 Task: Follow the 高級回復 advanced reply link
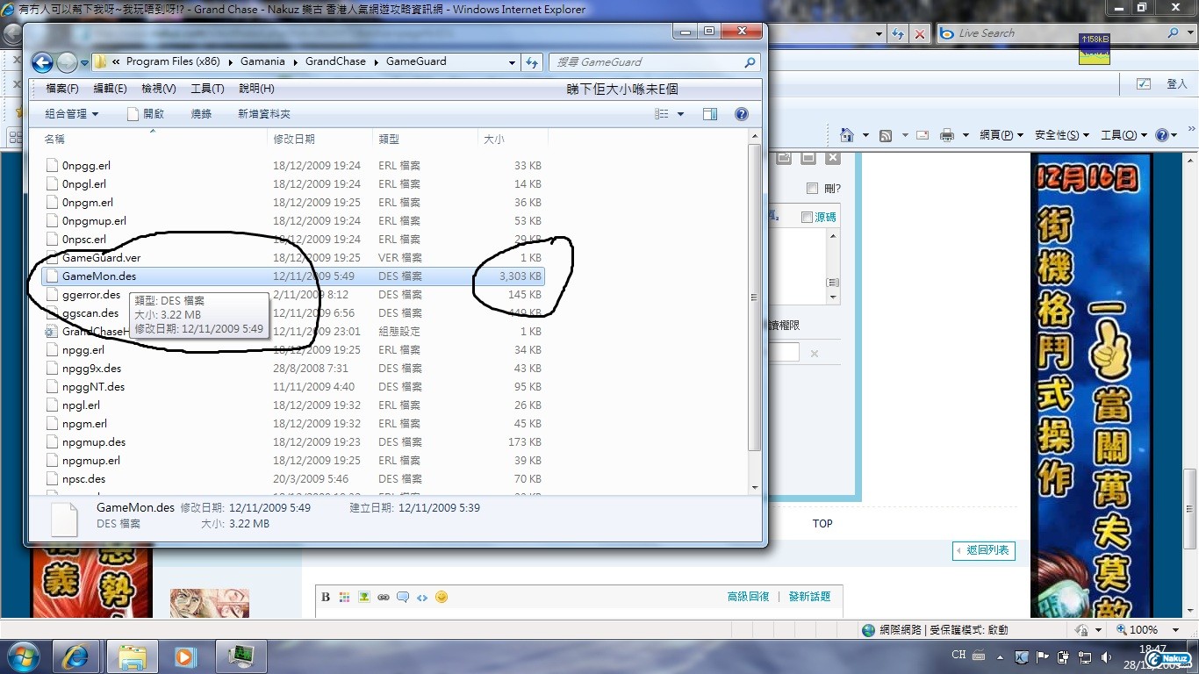pos(748,597)
